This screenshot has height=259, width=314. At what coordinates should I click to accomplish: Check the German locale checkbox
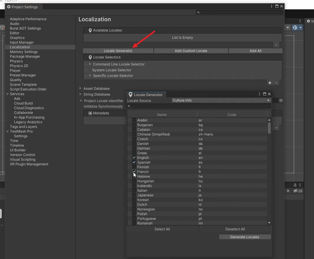134,148
